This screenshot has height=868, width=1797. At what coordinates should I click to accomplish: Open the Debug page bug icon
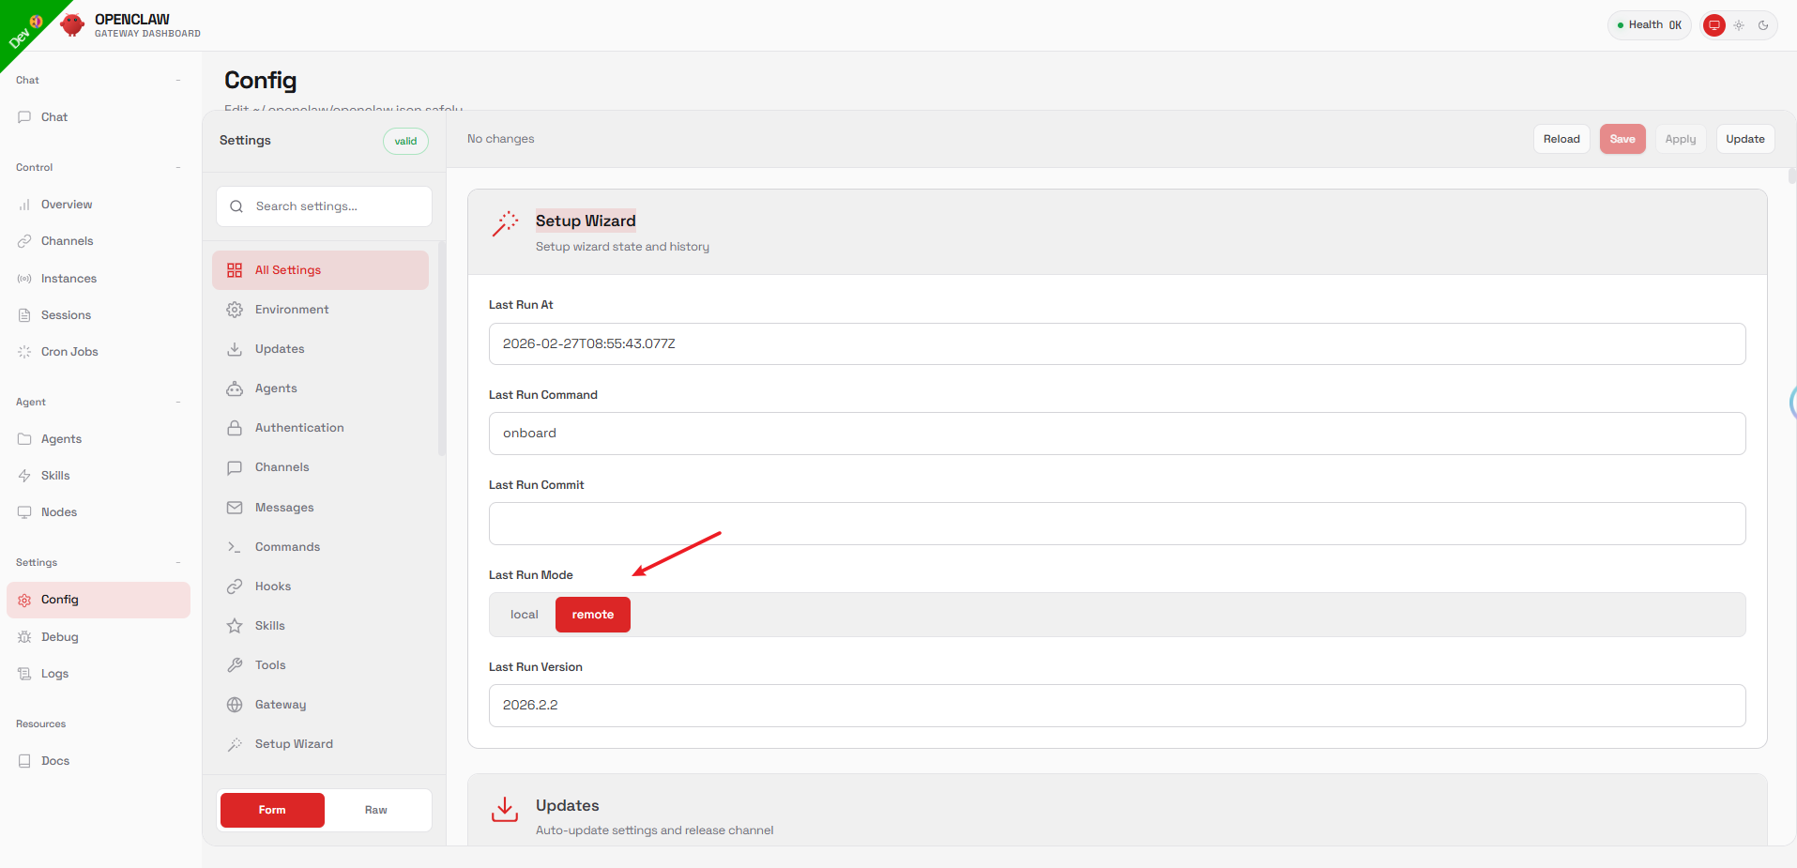point(24,637)
